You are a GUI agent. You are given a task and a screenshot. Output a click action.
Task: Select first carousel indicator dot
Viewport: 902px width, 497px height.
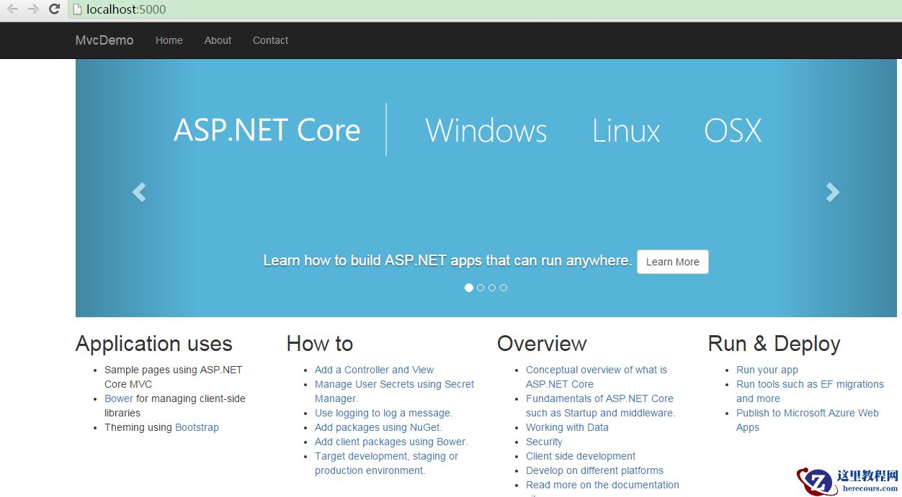[469, 288]
